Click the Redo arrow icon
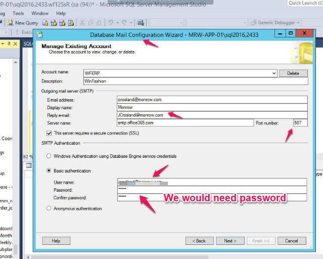323x259 pixels. point(124,22)
